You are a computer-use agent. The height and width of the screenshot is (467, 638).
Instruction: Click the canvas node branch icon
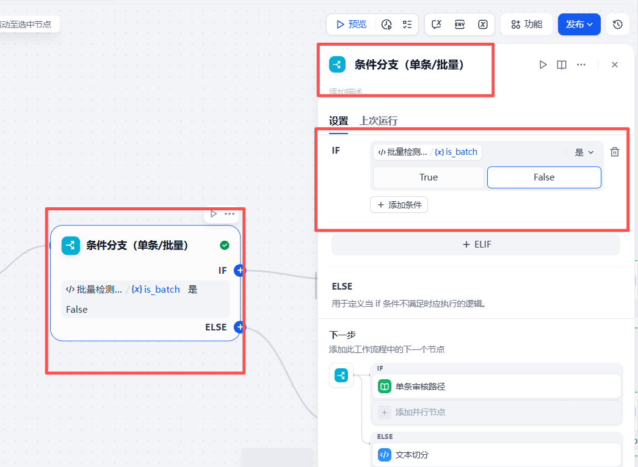pos(70,246)
